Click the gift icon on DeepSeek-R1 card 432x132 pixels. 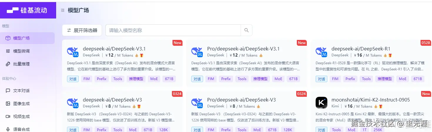point(390,55)
